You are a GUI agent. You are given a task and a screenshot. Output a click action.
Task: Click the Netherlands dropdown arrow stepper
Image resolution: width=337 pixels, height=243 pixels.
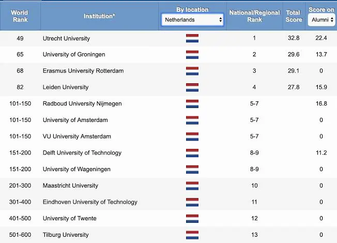[220, 20]
